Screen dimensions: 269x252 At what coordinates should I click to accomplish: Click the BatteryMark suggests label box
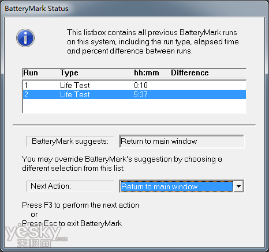point(70,142)
